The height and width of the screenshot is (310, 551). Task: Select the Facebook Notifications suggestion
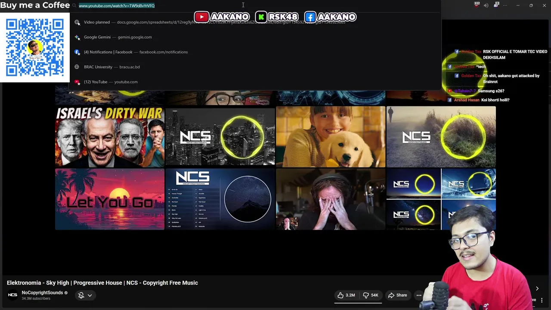(x=254, y=52)
